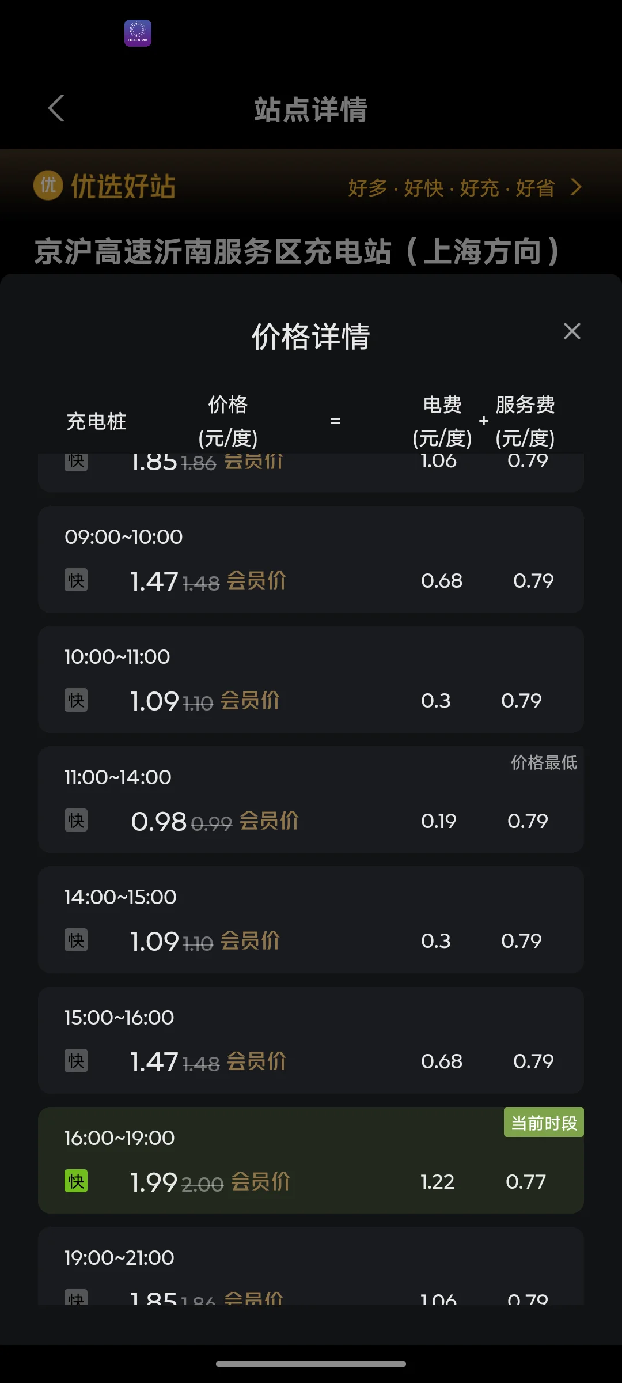Tap the 19:00~21:00 time slot card

coord(311,1267)
